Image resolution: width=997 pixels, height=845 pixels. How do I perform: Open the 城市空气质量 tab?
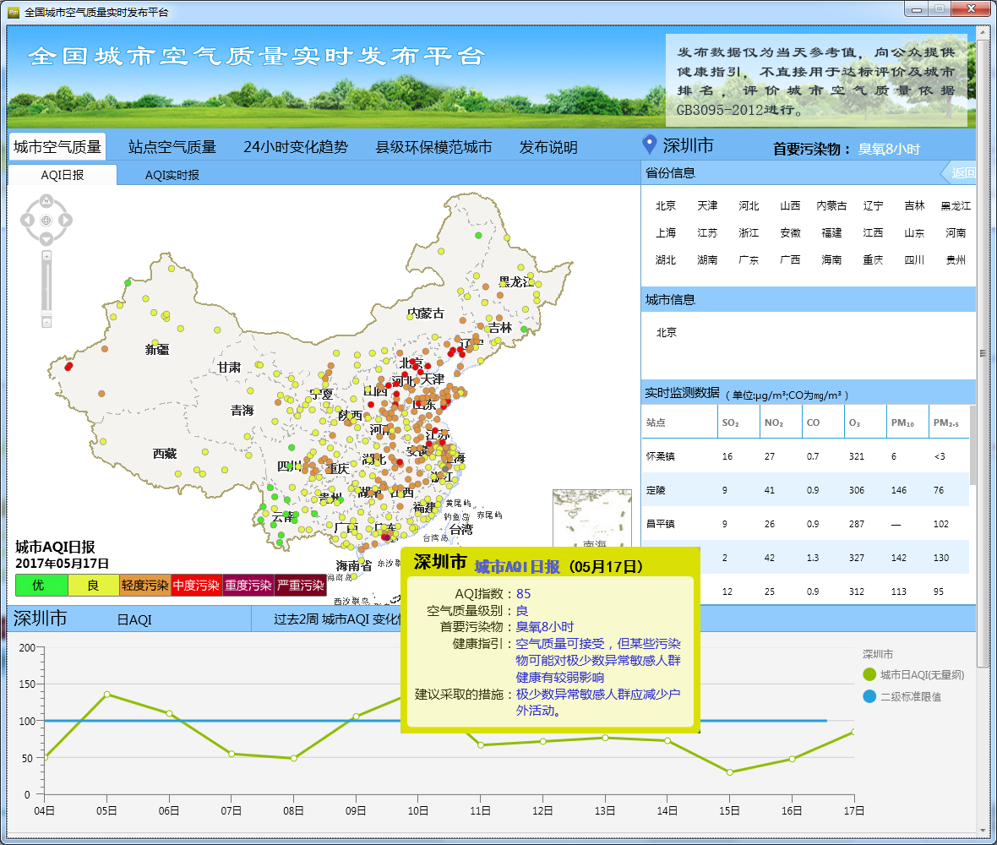pyautogui.click(x=57, y=147)
